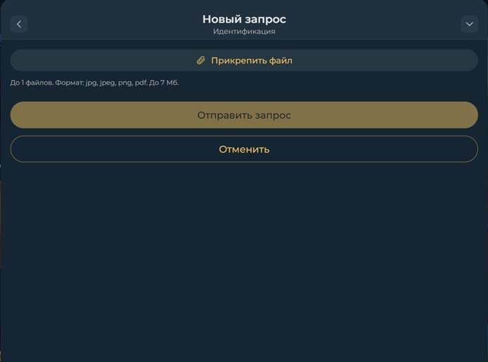Click the Идентификация subtitle
The height and width of the screenshot is (362, 488).
pos(244,32)
